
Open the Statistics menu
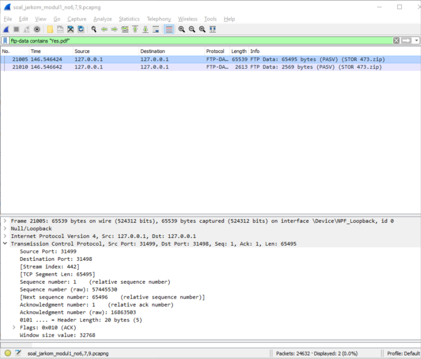pos(129,18)
